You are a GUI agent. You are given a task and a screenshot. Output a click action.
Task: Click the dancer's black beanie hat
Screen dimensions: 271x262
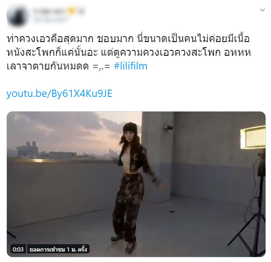tap(130, 128)
